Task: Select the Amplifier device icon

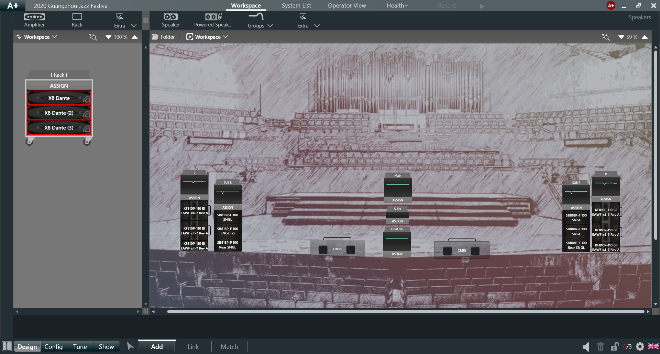Action: (34, 17)
